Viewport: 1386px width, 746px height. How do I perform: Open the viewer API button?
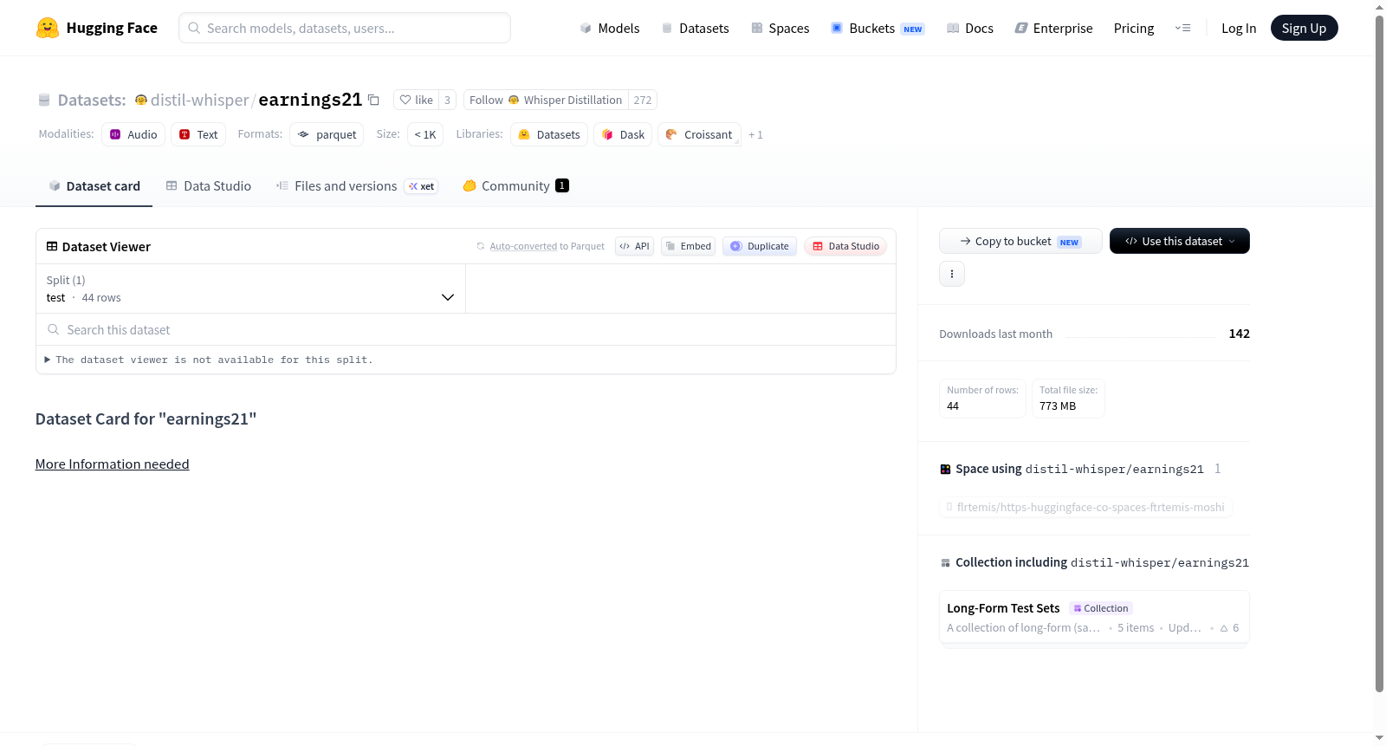pyautogui.click(x=634, y=246)
